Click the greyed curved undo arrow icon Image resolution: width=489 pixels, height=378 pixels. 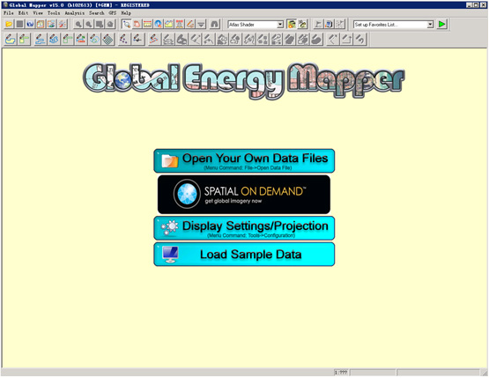(x=359, y=40)
